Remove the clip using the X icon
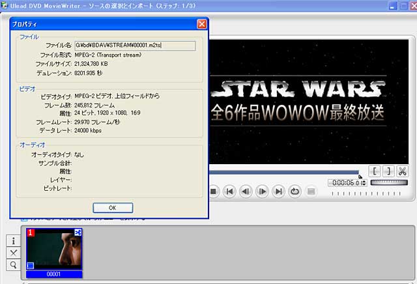The width and height of the screenshot is (417, 284). [13, 253]
